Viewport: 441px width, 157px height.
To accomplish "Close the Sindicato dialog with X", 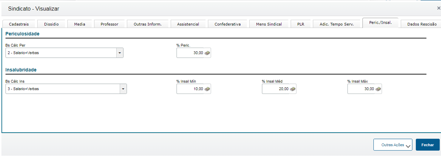I will 439,8.
